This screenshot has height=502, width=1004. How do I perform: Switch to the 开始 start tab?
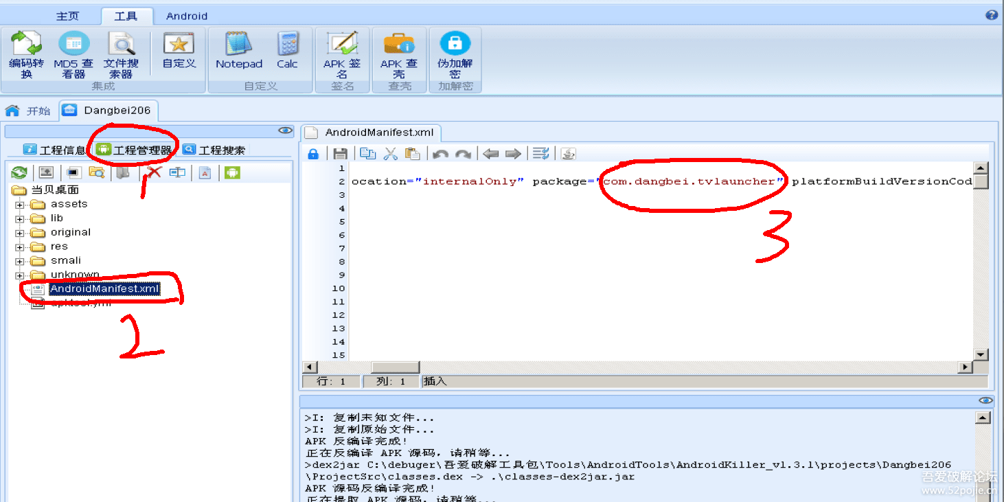[29, 111]
